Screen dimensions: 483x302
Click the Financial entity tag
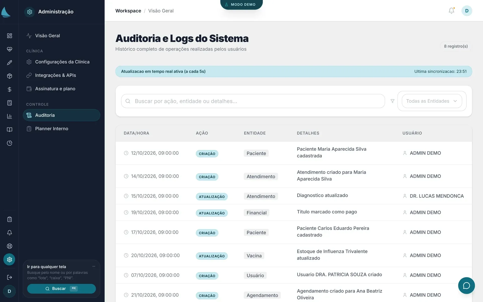[256, 213]
